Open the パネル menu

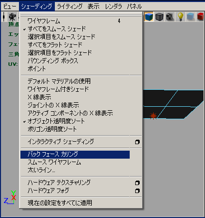tap(134, 6)
